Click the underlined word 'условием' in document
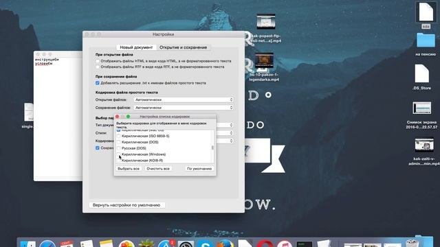The height and width of the screenshot is (247, 440). 43,63
